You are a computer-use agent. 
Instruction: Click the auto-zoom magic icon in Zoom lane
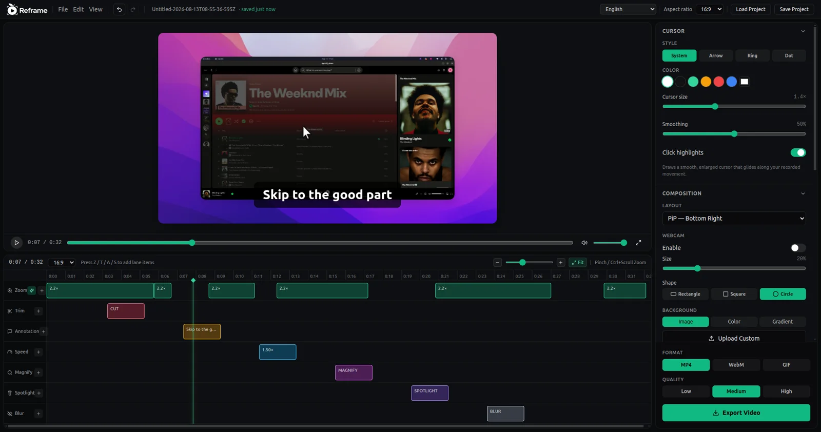click(32, 290)
